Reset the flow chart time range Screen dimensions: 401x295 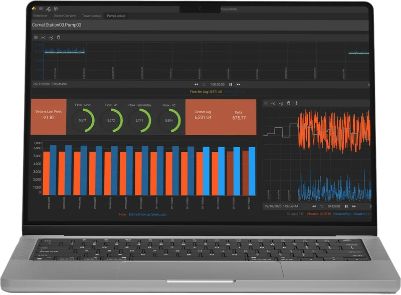(204, 84)
